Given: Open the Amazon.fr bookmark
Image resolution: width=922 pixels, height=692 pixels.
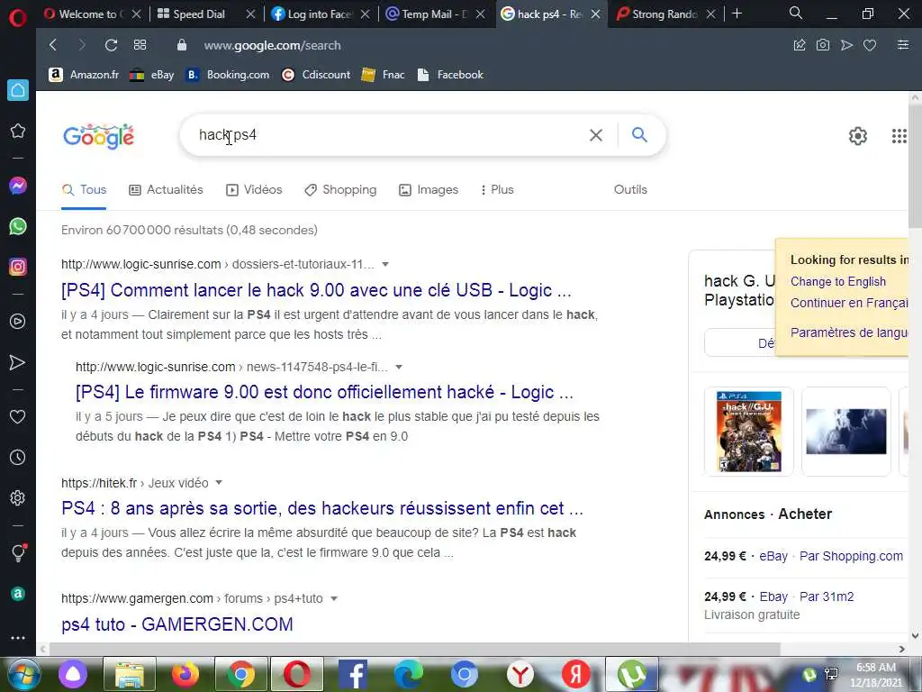Looking at the screenshot, I should tap(84, 75).
